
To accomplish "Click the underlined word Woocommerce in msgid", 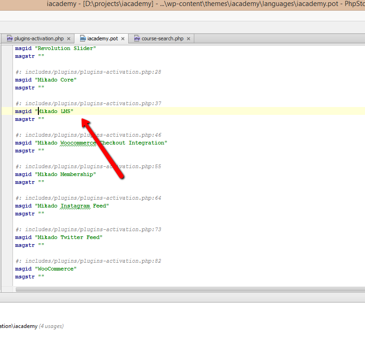I will click(x=78, y=143).
